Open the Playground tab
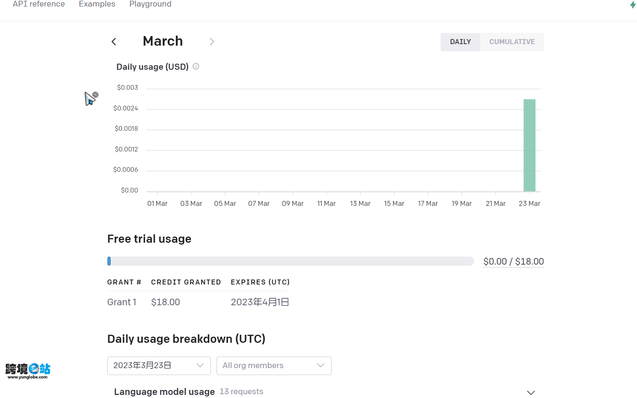637x398 pixels. tap(150, 4)
